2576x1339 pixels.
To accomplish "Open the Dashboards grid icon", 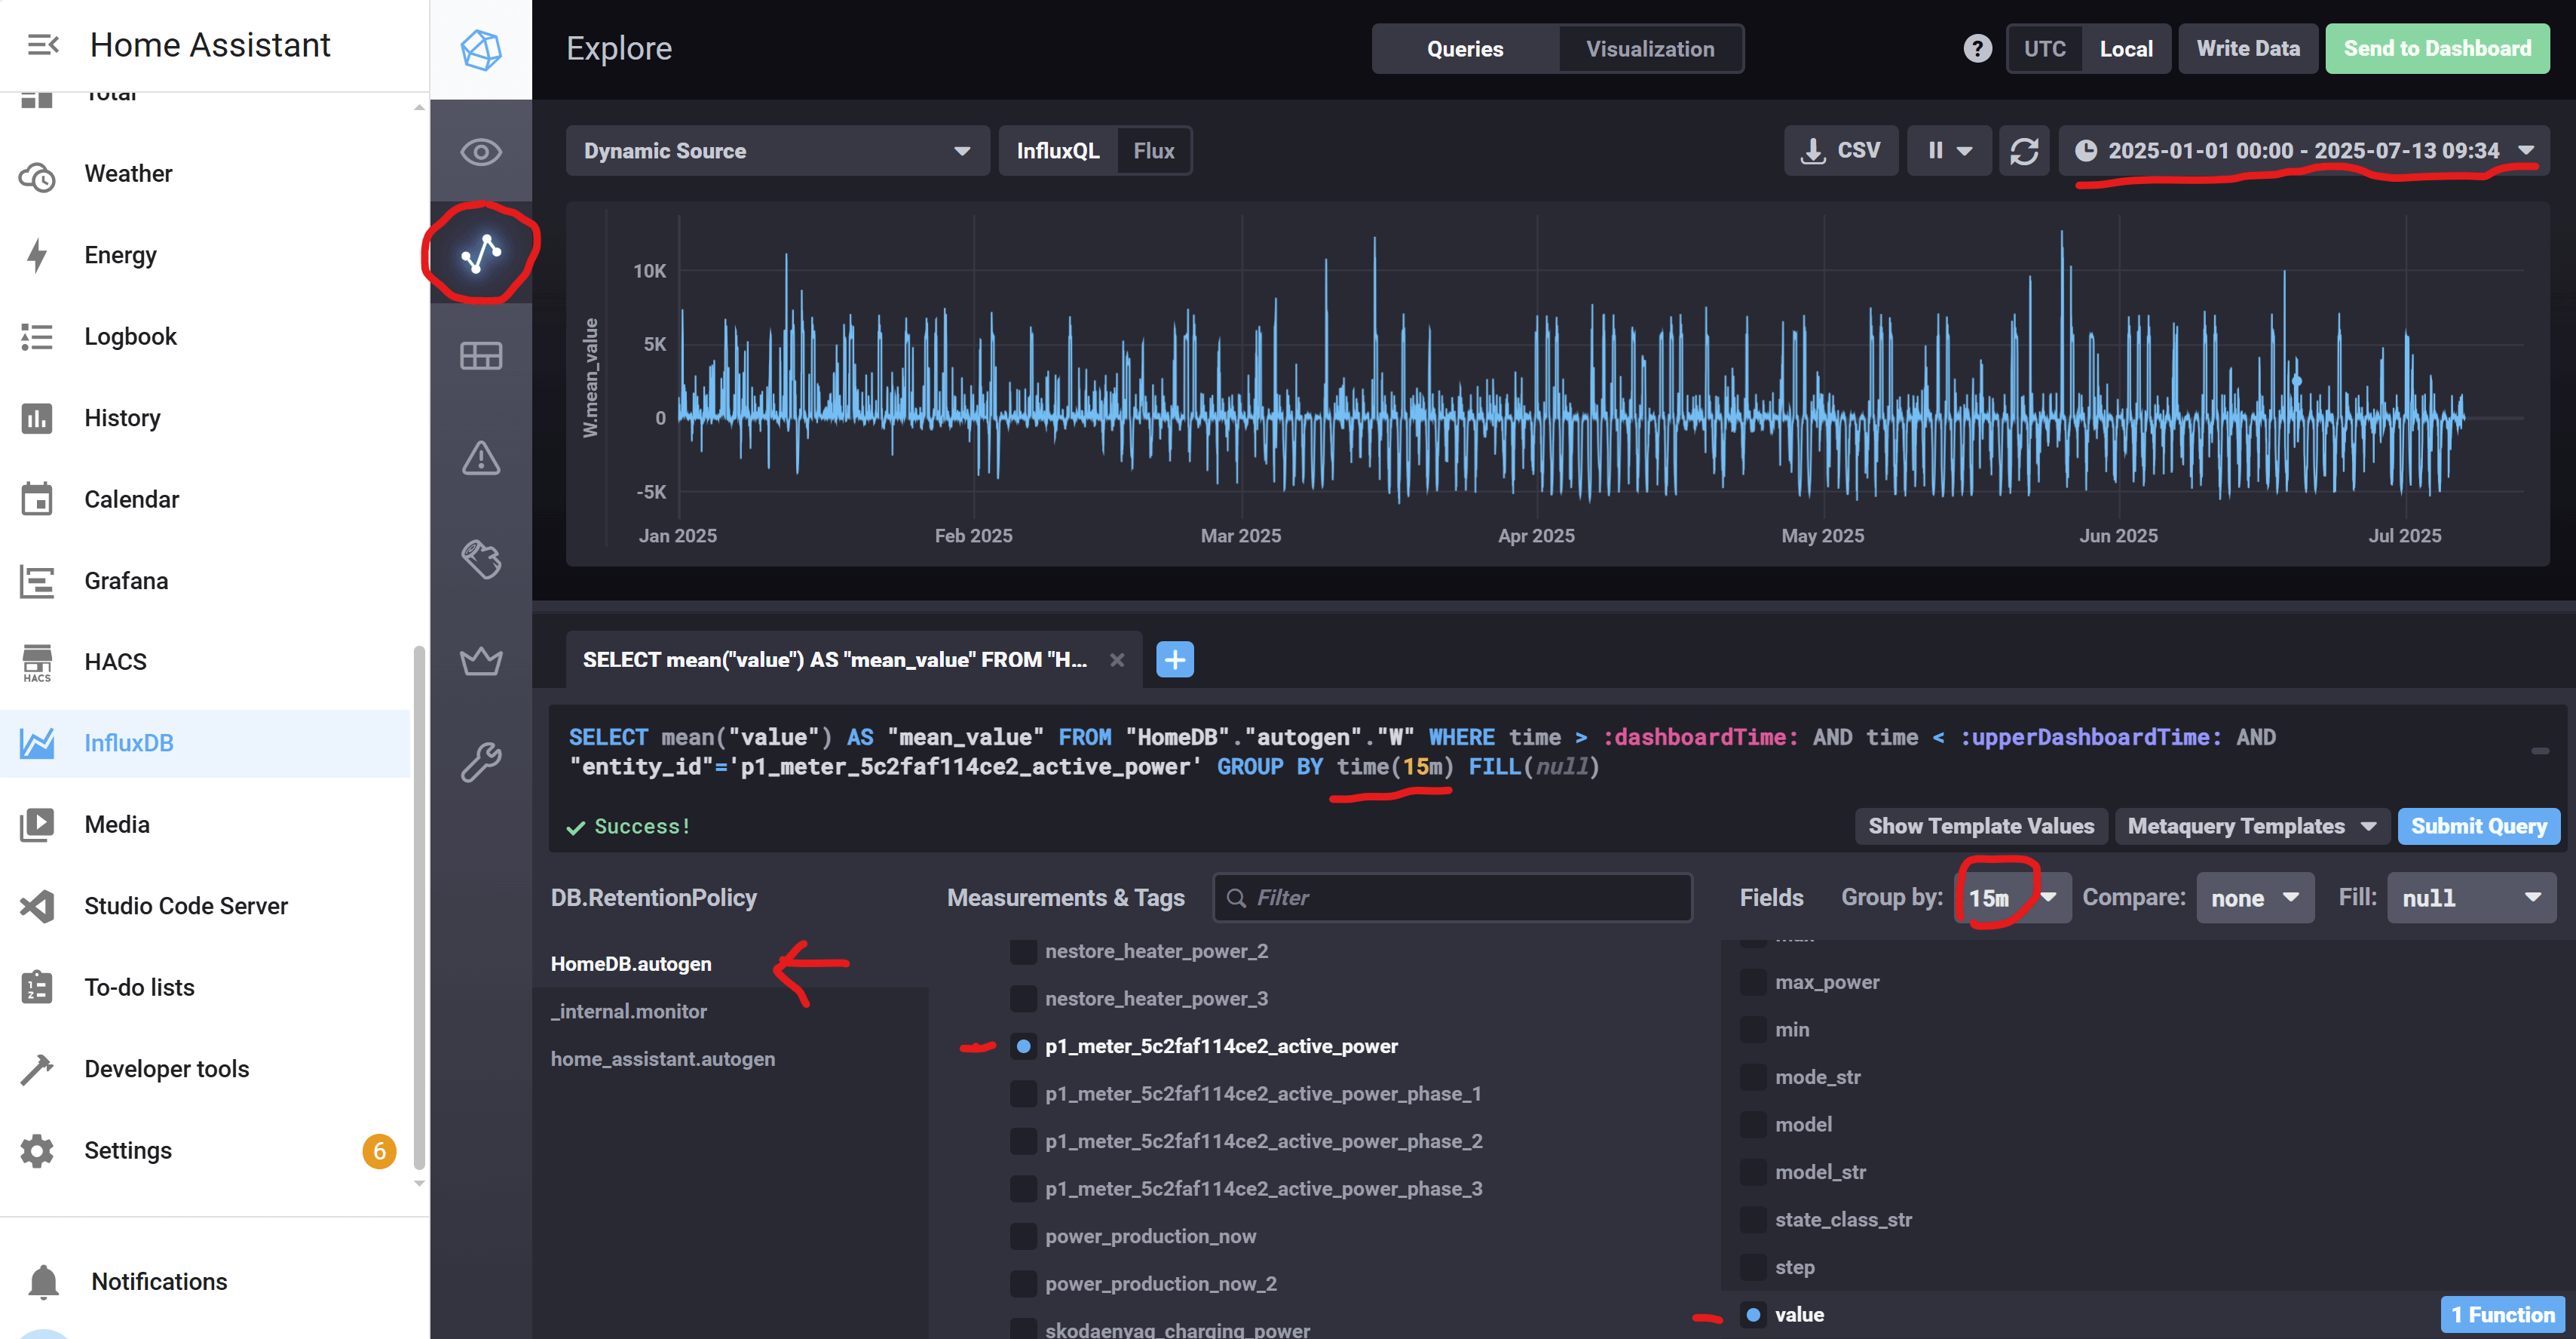I will click(x=481, y=355).
